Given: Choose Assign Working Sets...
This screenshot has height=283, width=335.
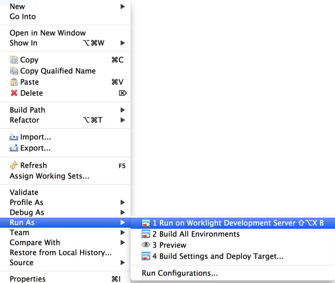Looking at the screenshot, I should (x=65, y=176).
